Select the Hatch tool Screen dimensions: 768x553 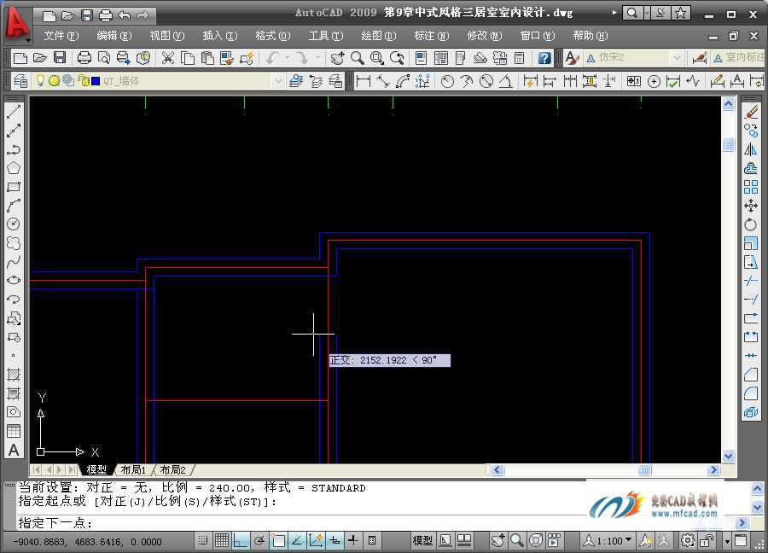(x=14, y=375)
